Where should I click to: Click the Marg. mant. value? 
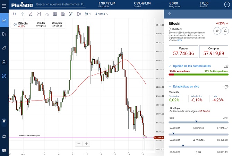(173, 3)
